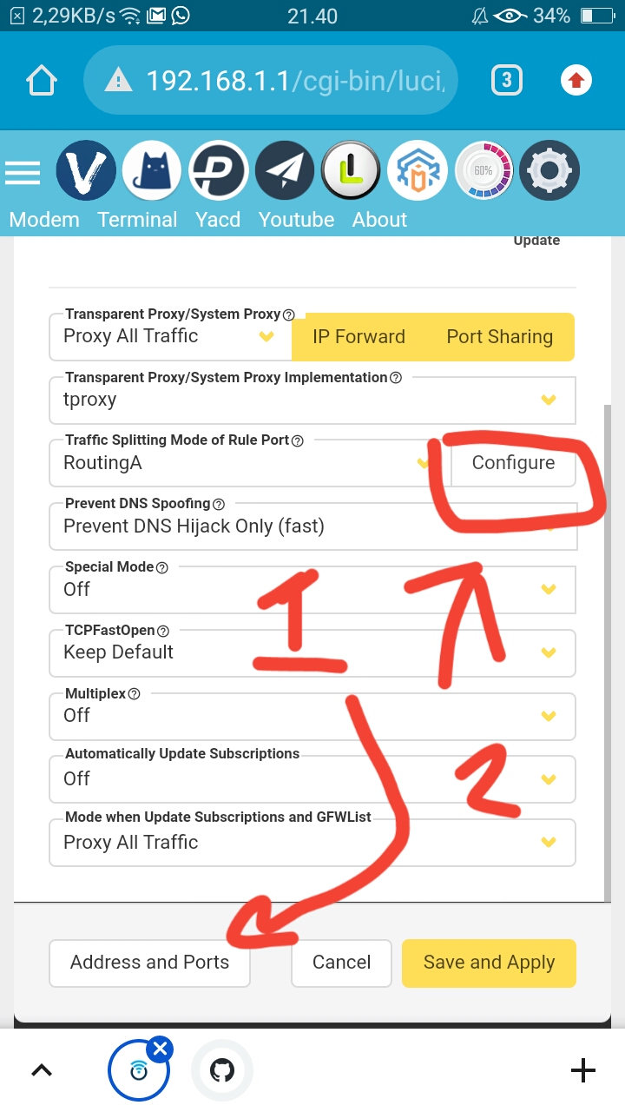Open the Passwall P icon

coord(219,172)
